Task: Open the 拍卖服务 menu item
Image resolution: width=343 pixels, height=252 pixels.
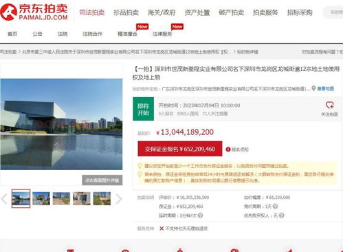Action: tap(265, 12)
